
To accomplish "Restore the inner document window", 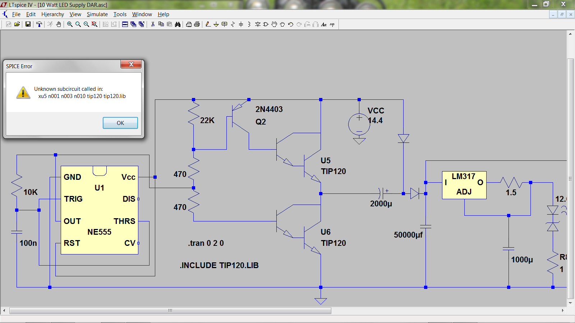I will (x=562, y=14).
